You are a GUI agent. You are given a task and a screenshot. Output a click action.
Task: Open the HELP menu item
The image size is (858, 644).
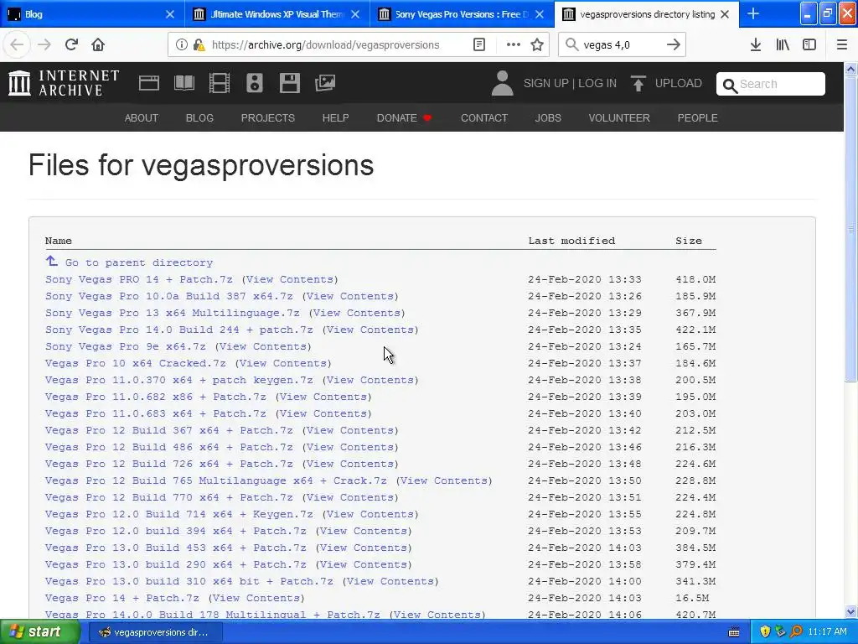point(335,117)
